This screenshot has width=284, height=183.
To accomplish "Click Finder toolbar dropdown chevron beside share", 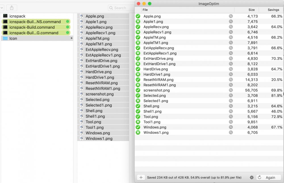I will click(x=2, y=8).
